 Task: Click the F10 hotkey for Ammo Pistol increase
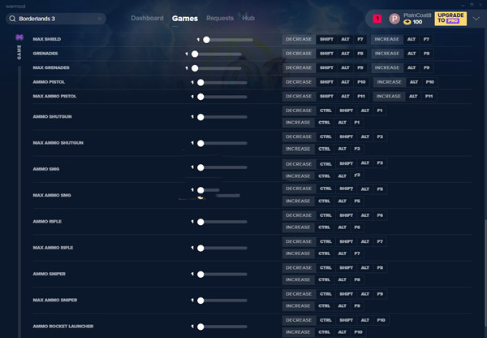coord(429,82)
